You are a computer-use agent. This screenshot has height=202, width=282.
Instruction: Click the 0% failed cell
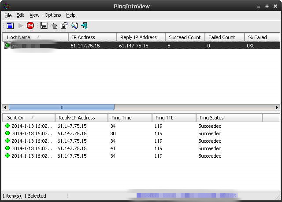click(250, 46)
